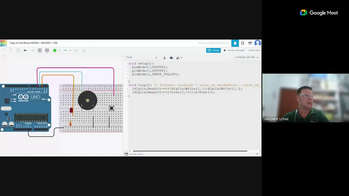Open the libraries box icon
The image size is (349, 196).
tap(171, 58)
